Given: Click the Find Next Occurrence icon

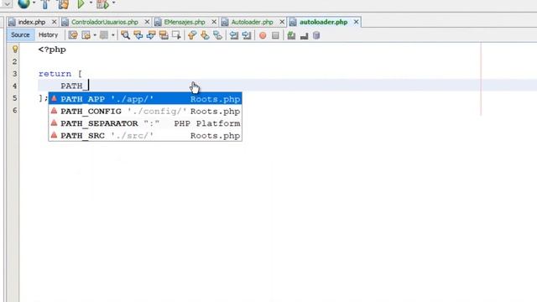Looking at the screenshot, I should coord(151,35).
